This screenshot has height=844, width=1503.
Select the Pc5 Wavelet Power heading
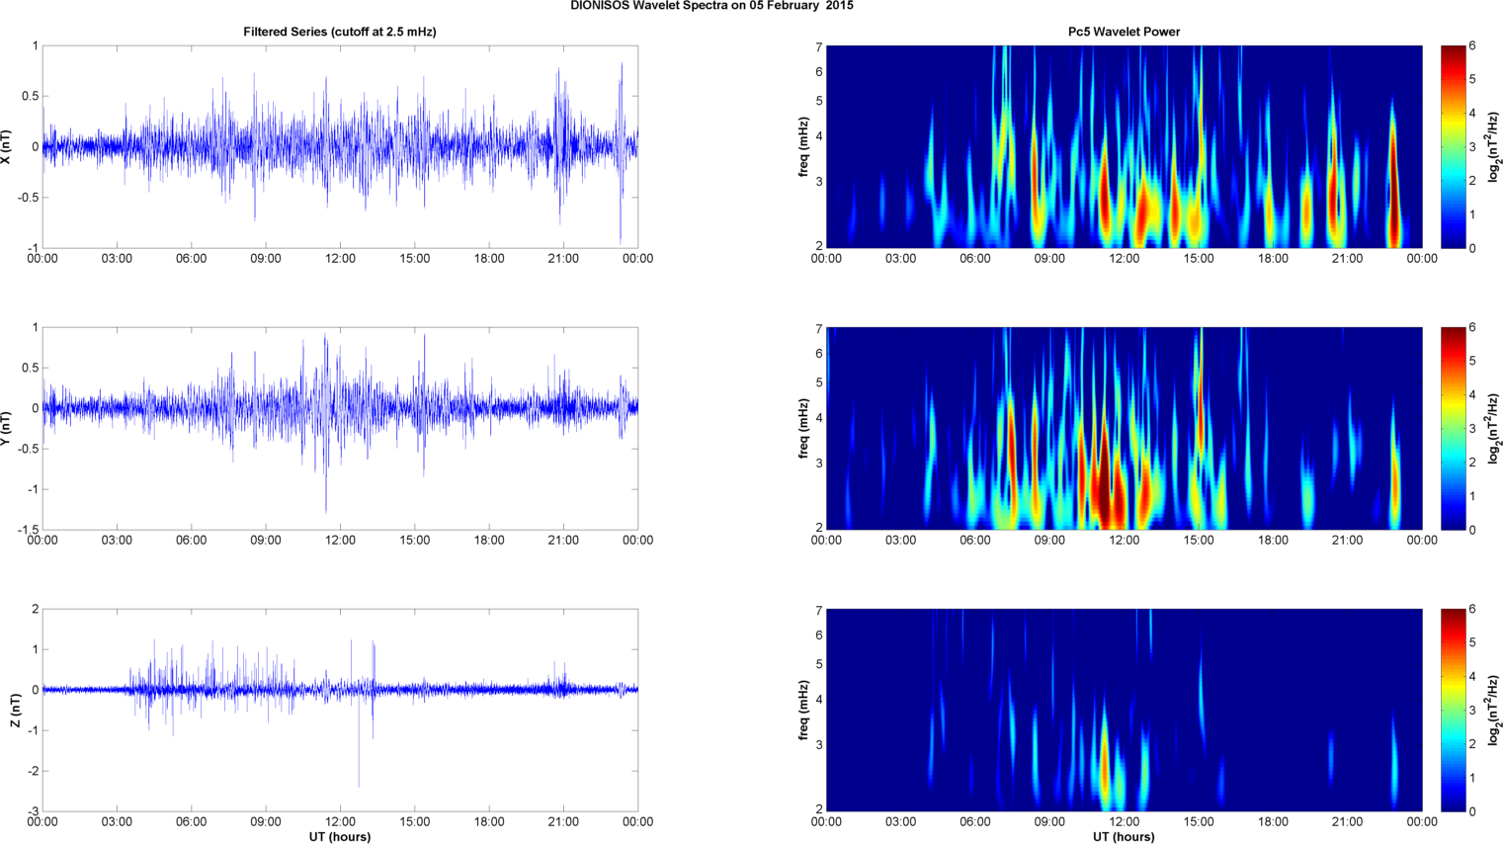click(x=1124, y=32)
